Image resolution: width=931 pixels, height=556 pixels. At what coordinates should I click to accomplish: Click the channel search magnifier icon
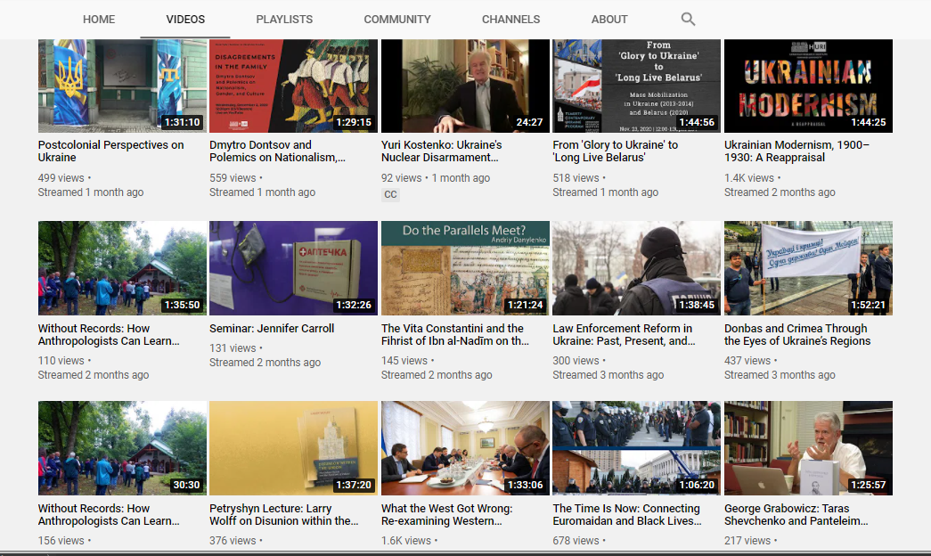tap(688, 19)
